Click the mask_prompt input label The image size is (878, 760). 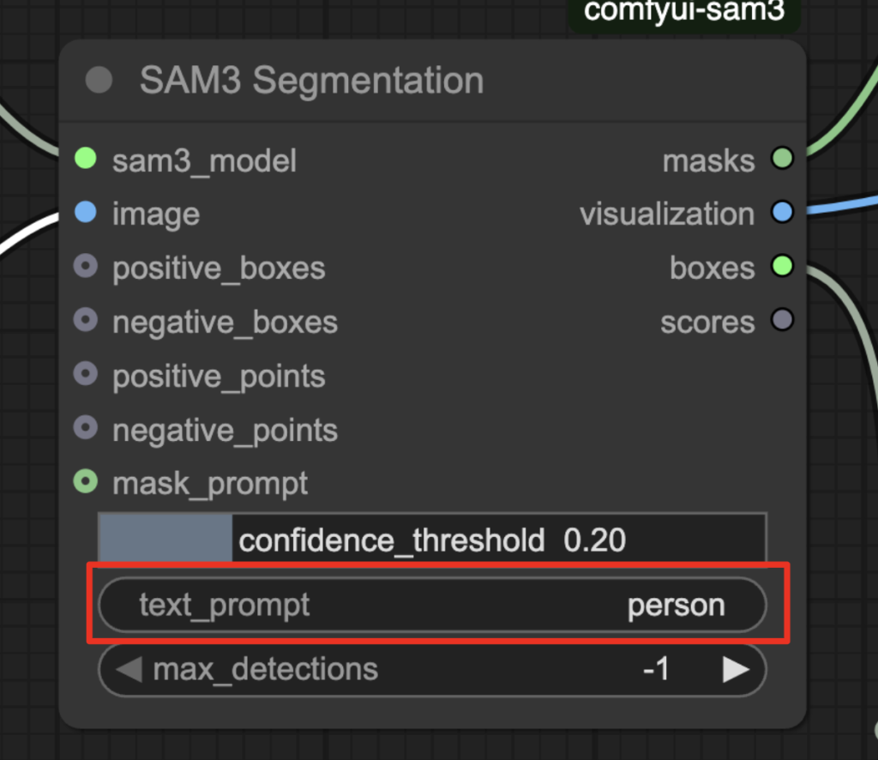pos(210,484)
